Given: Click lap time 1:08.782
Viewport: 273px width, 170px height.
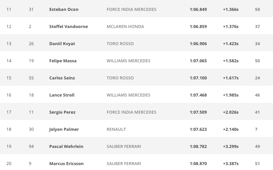Looking at the screenshot, I should point(198,146).
